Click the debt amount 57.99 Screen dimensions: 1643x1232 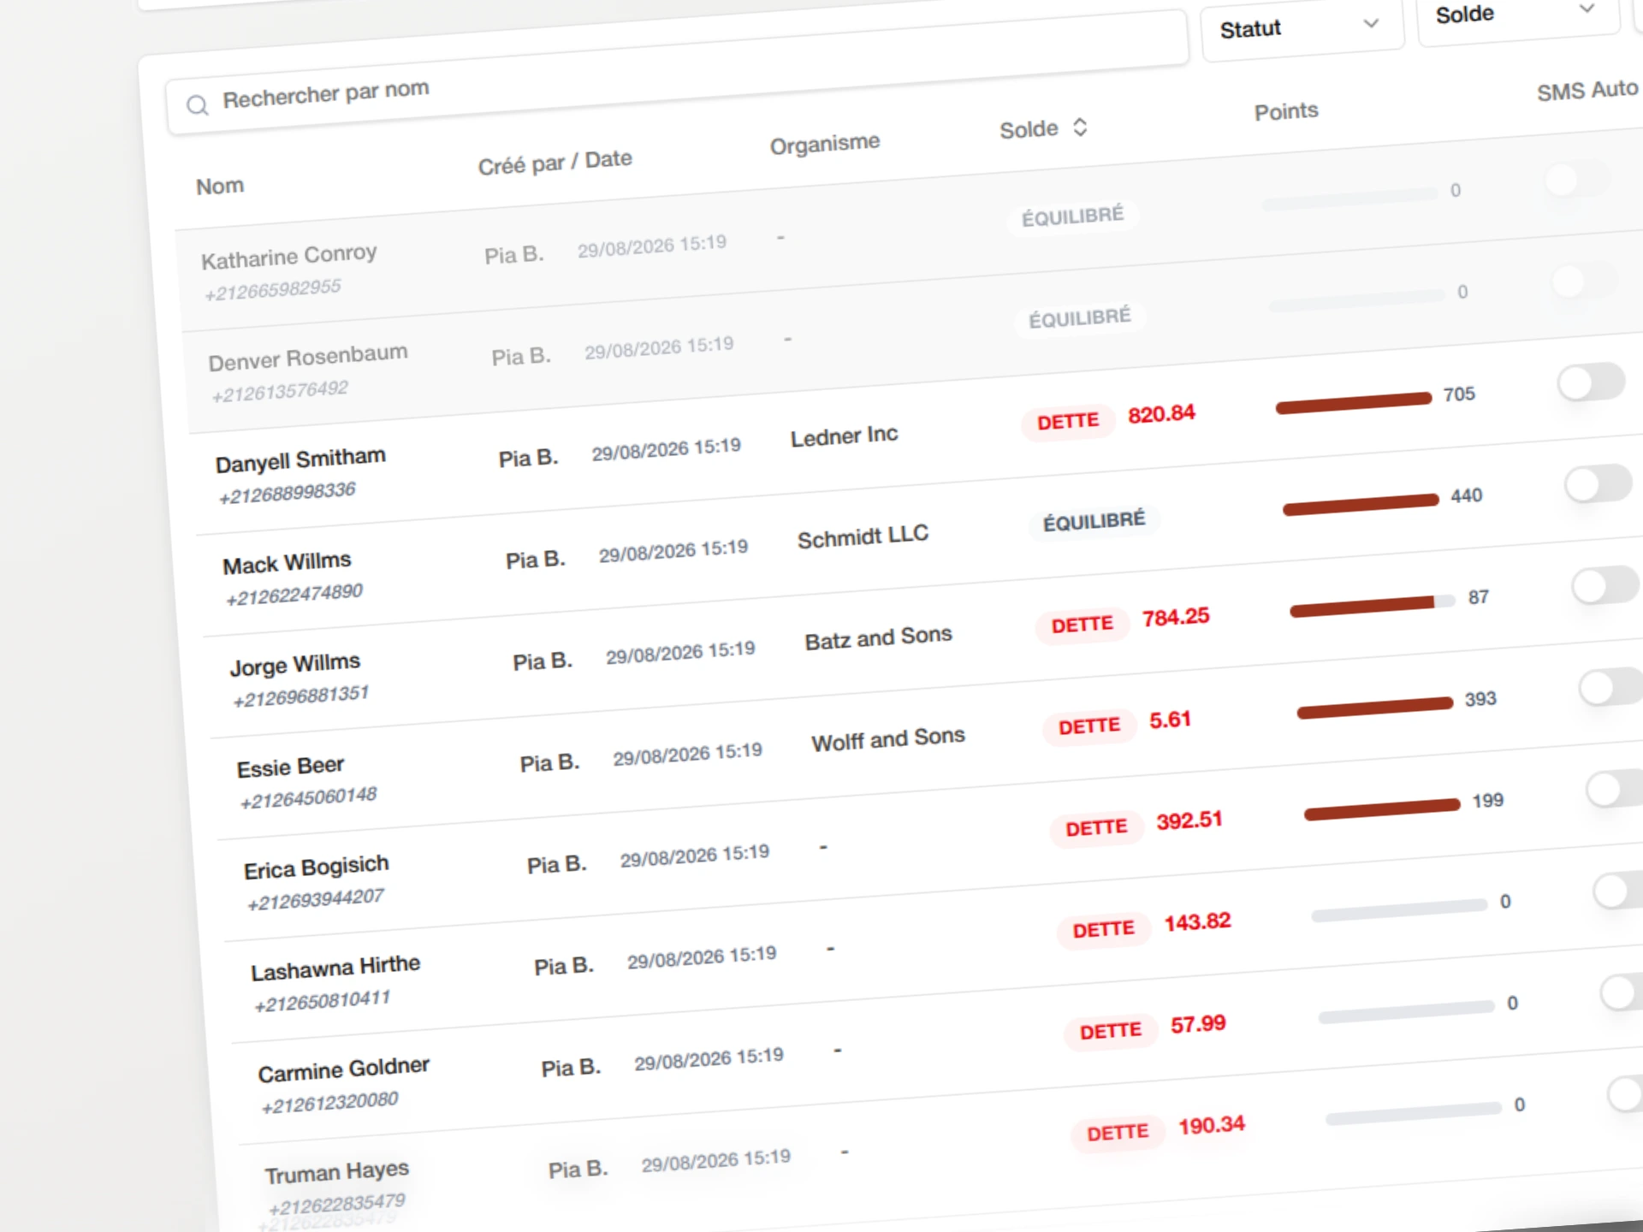[x=1198, y=1025]
